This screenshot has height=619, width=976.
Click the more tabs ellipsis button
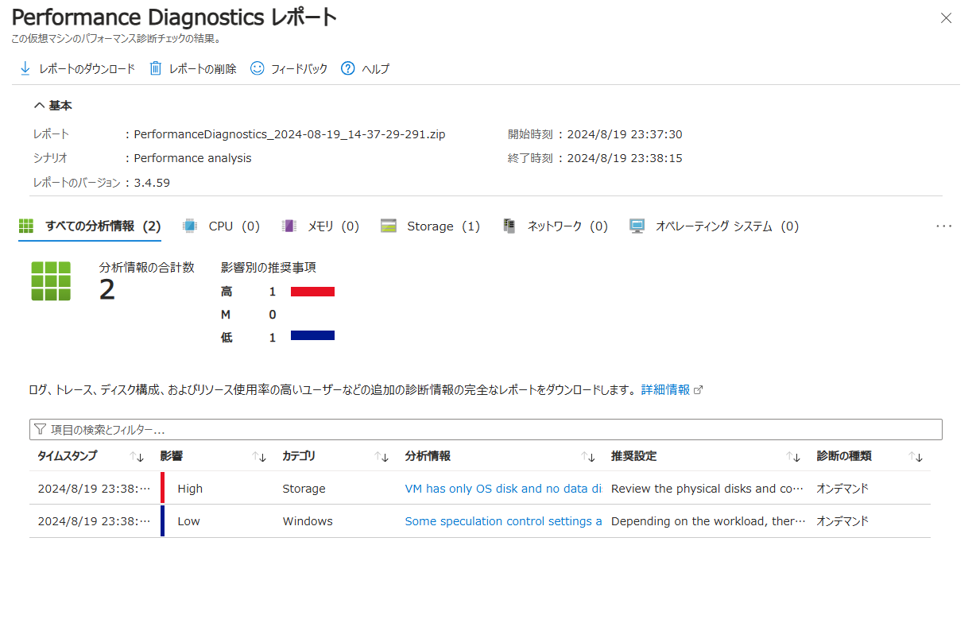tap(943, 226)
